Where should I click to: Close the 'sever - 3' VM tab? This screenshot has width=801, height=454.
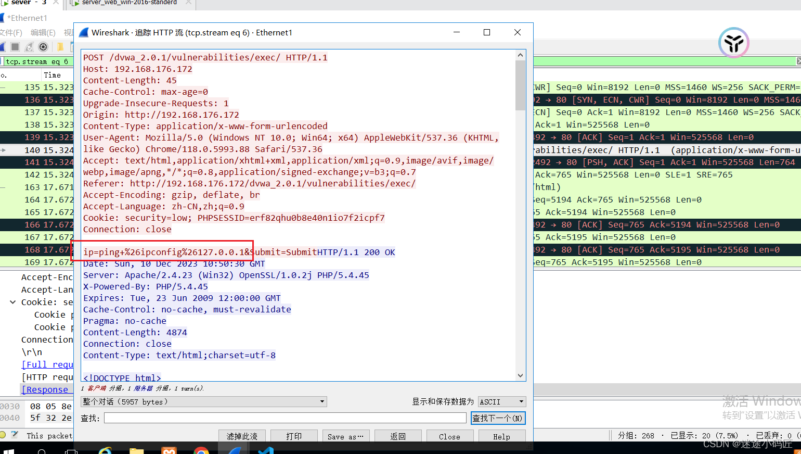click(x=56, y=3)
